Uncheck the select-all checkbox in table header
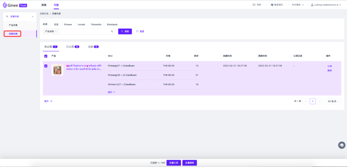This screenshot has height=167, width=347. tap(46, 56)
